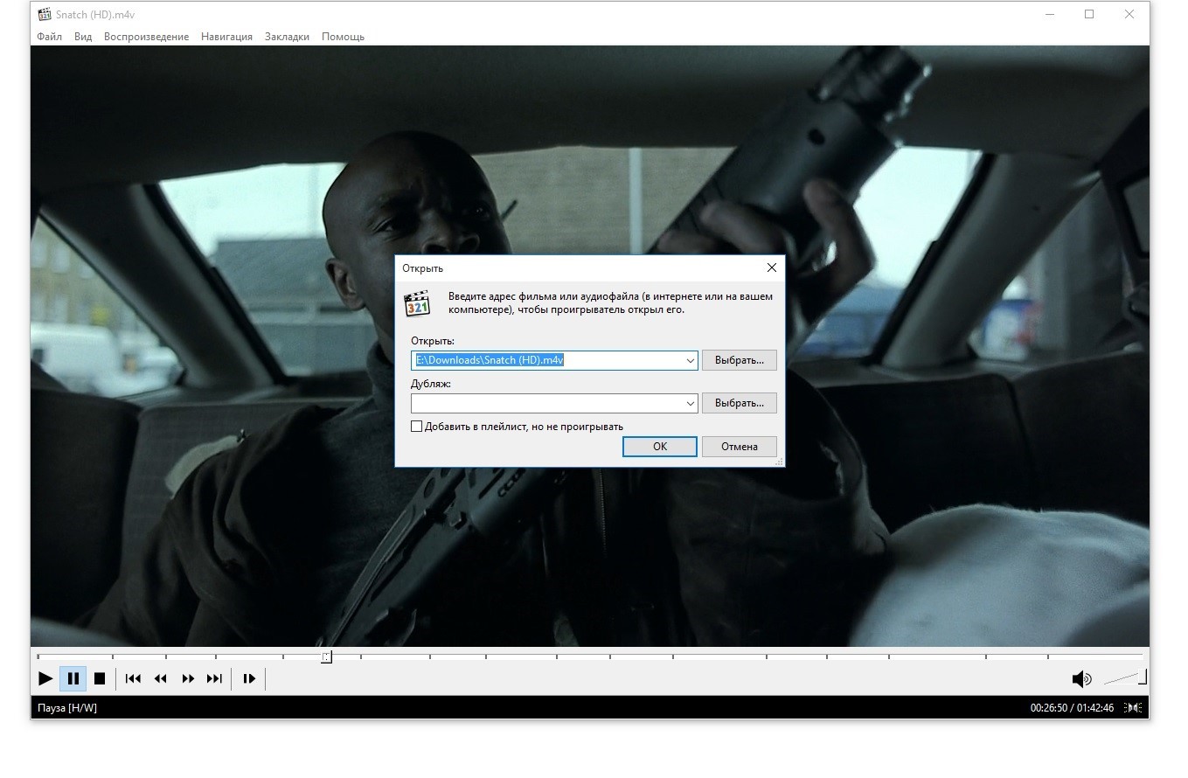The width and height of the screenshot is (1188, 778).
Task: Open the Воспроизведение menu
Action: click(146, 37)
